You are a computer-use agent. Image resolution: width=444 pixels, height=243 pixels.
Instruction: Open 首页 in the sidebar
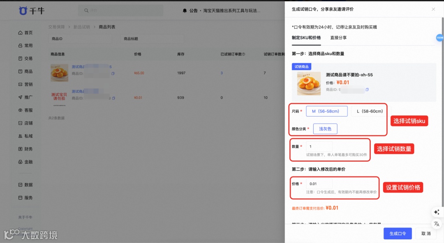[x=25, y=32]
